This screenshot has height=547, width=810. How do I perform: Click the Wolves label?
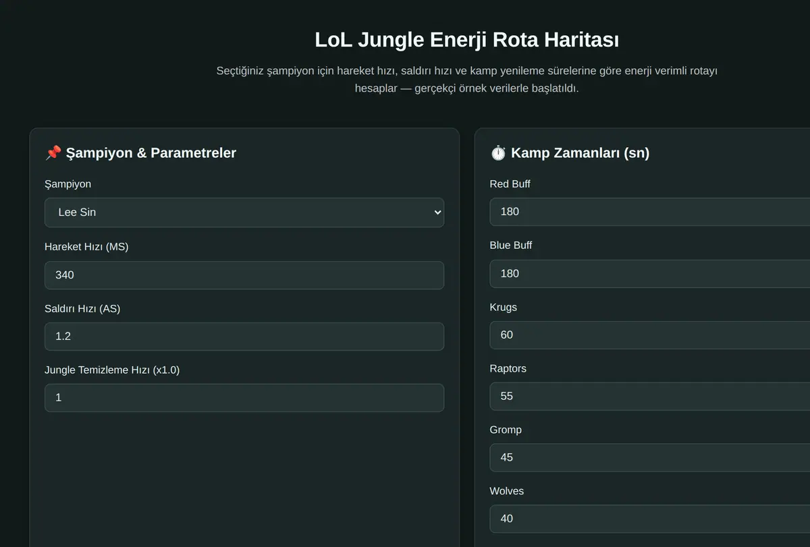(x=507, y=491)
